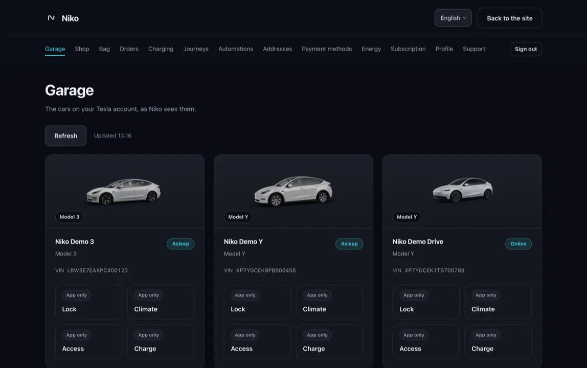Open Payment methods tab
Image resolution: width=587 pixels, height=368 pixels.
click(x=327, y=49)
